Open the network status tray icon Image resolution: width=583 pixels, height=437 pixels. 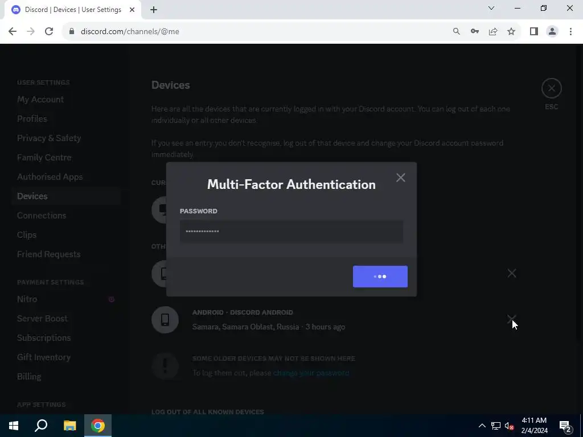pyautogui.click(x=496, y=426)
